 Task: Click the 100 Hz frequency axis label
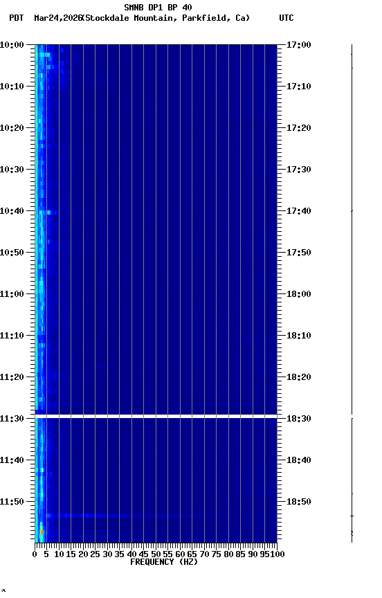tap(278, 554)
